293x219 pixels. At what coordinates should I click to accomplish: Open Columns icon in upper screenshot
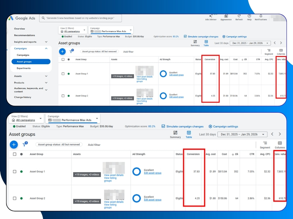[x=281, y=50]
